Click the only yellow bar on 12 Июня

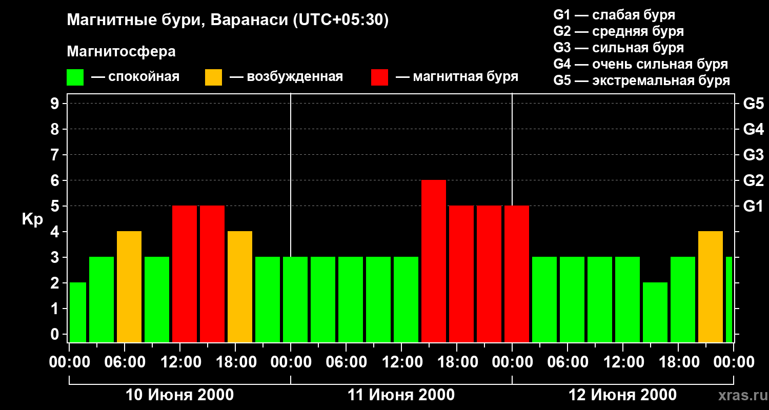[711, 286]
